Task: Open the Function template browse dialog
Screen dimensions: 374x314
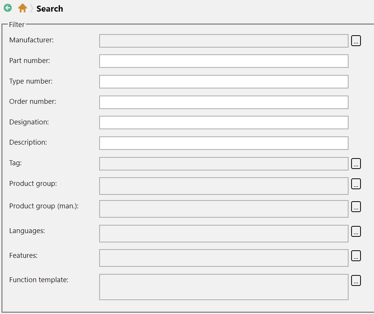Action: click(x=356, y=280)
